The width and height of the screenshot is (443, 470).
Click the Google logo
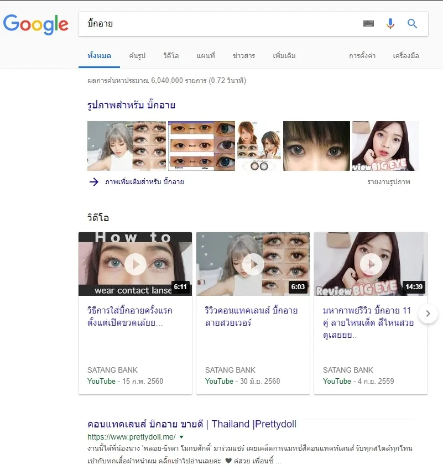pos(35,24)
